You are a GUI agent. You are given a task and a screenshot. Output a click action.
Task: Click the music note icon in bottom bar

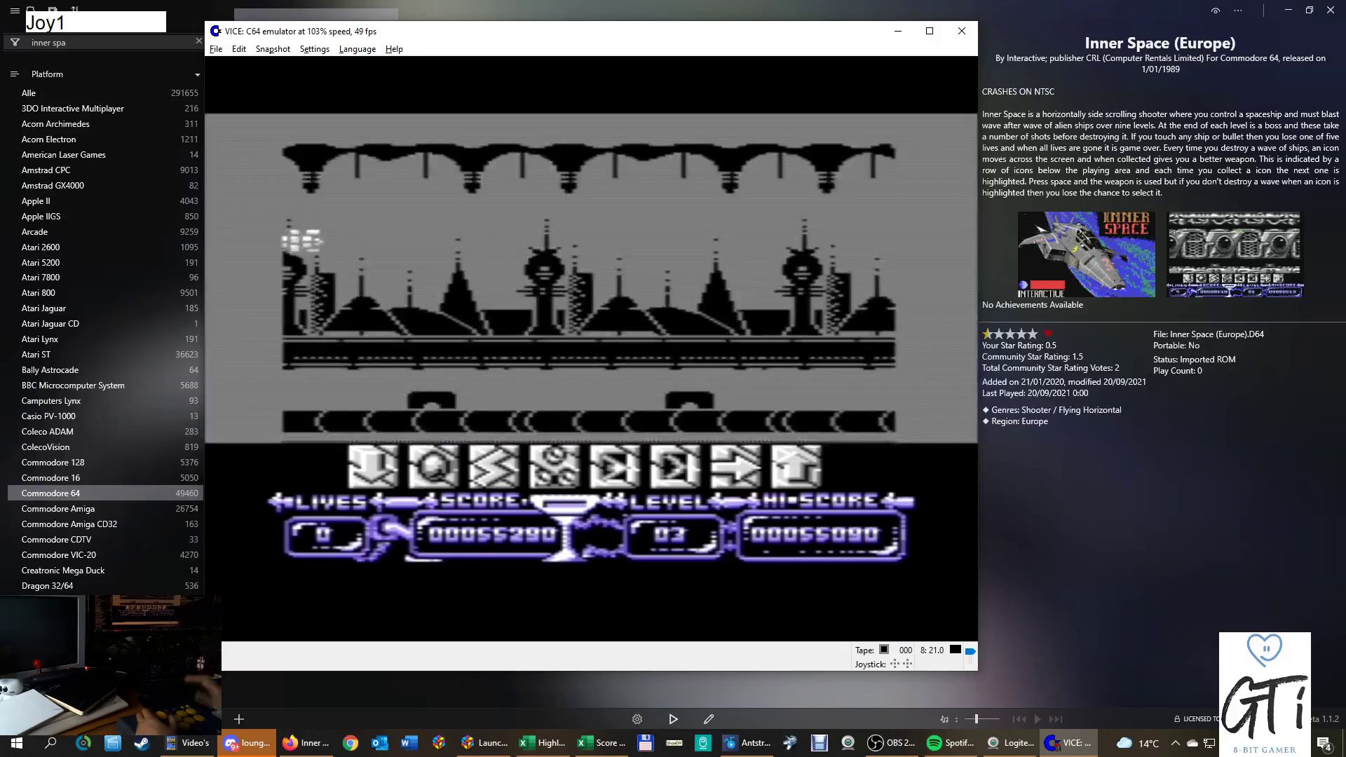pos(944,719)
